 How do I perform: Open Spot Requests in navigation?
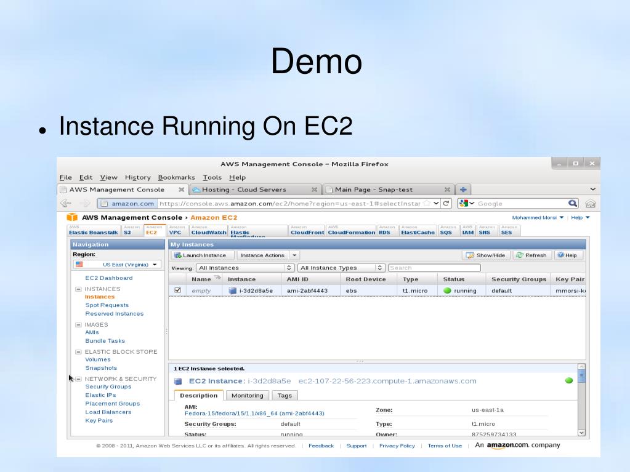click(x=107, y=305)
